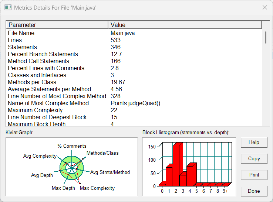The image size is (273, 202).
Task: Select Name of Most Complex Method row
Action: (134, 103)
